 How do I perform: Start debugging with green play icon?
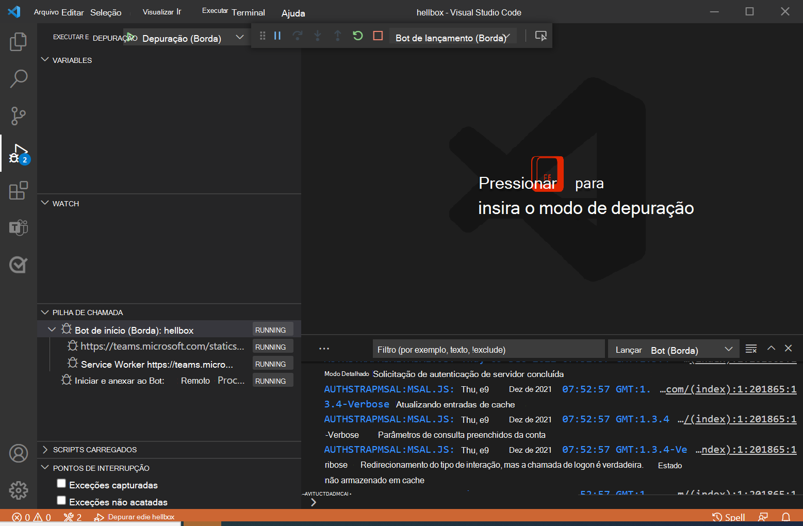tap(131, 37)
